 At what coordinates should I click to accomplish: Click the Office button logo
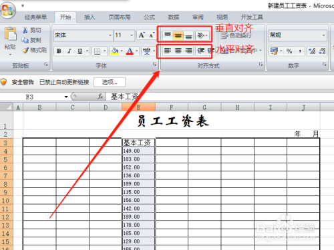point(8,10)
